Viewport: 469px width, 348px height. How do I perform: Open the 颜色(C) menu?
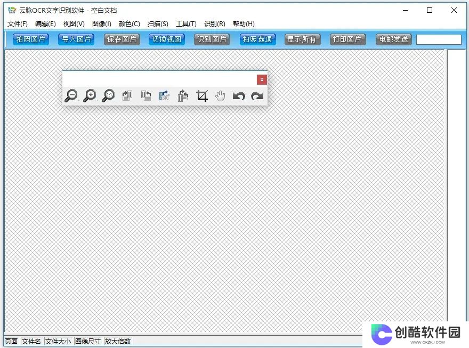tap(129, 24)
